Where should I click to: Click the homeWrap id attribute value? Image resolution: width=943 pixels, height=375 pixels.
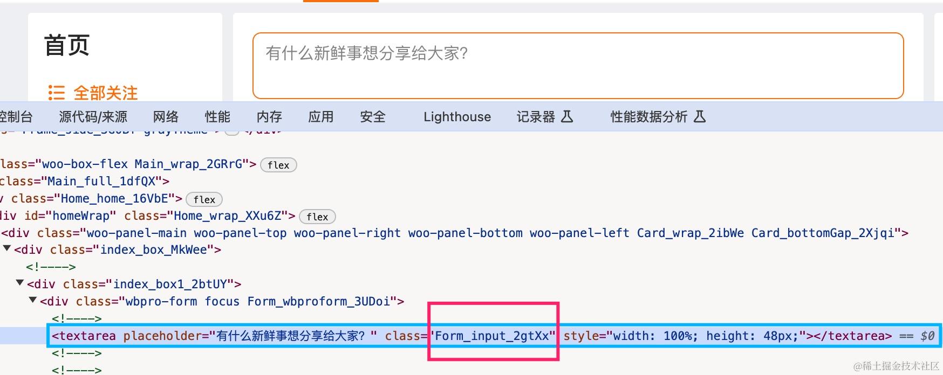81,216
